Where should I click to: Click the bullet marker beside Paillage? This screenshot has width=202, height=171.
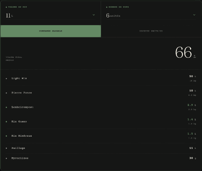click(6, 148)
